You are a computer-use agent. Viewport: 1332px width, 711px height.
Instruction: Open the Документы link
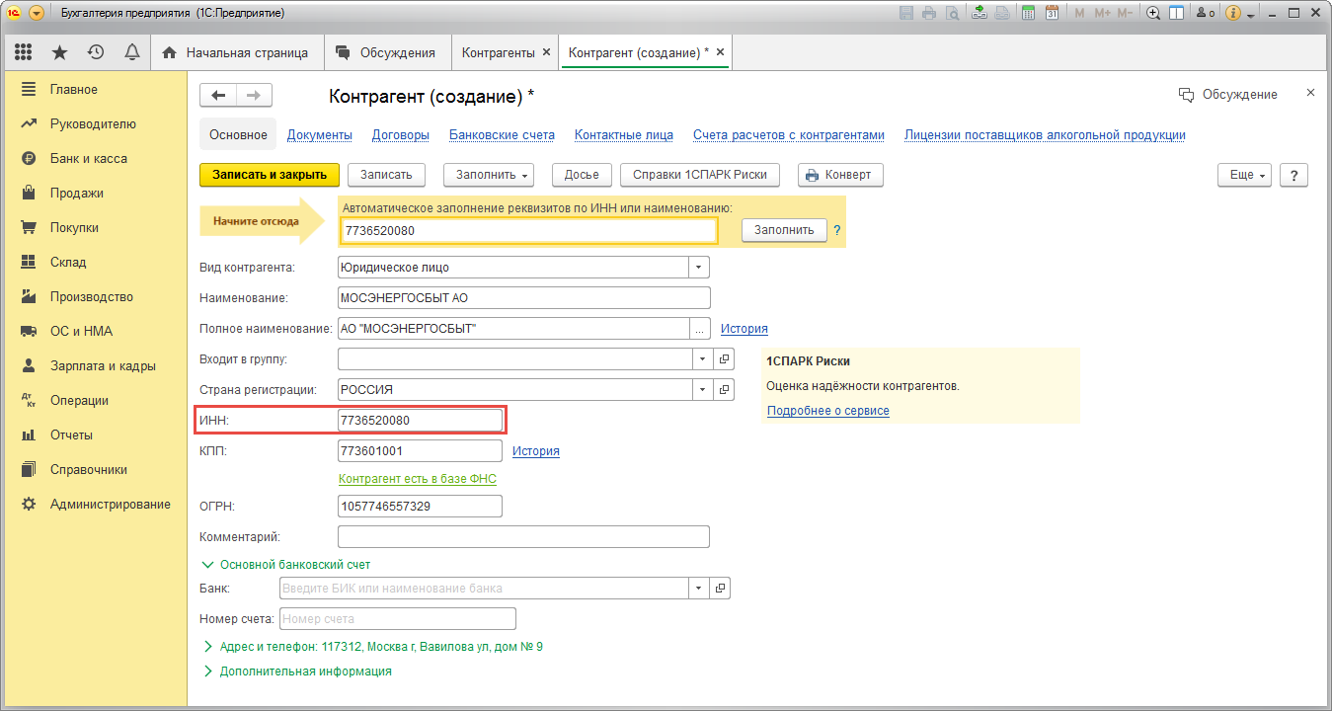[x=319, y=135]
